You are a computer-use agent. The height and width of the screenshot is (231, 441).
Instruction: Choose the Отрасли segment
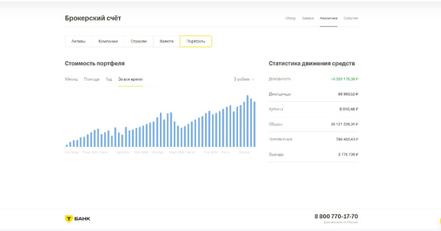[138, 41]
